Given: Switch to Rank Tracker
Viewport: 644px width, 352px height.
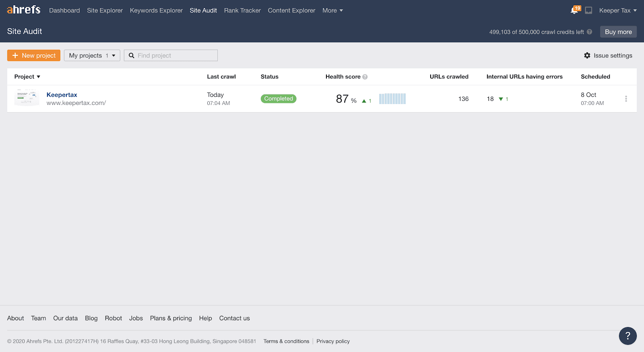Looking at the screenshot, I should pyautogui.click(x=242, y=10).
